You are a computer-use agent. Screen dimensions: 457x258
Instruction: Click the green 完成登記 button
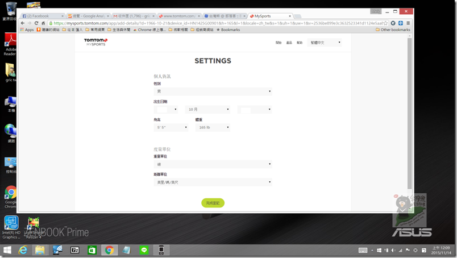(x=213, y=203)
